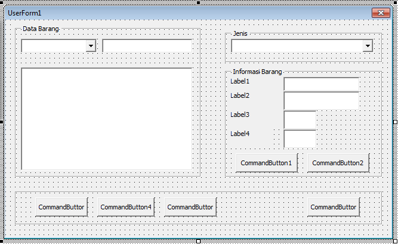This screenshot has height=244, width=398.
Task: Select the Label2 label
Action: pyautogui.click(x=240, y=95)
